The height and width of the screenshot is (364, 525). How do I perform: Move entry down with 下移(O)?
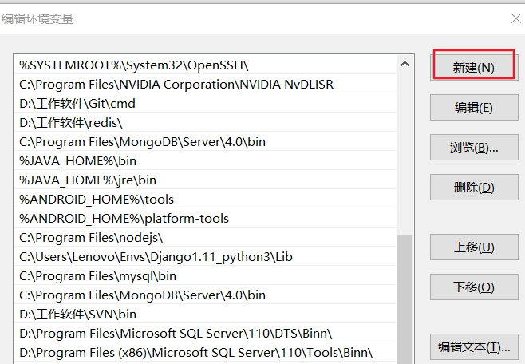(474, 287)
